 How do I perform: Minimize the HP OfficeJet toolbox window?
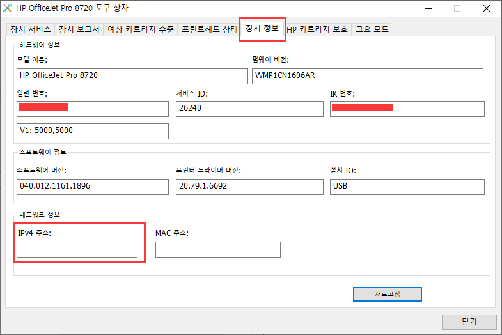point(428,8)
